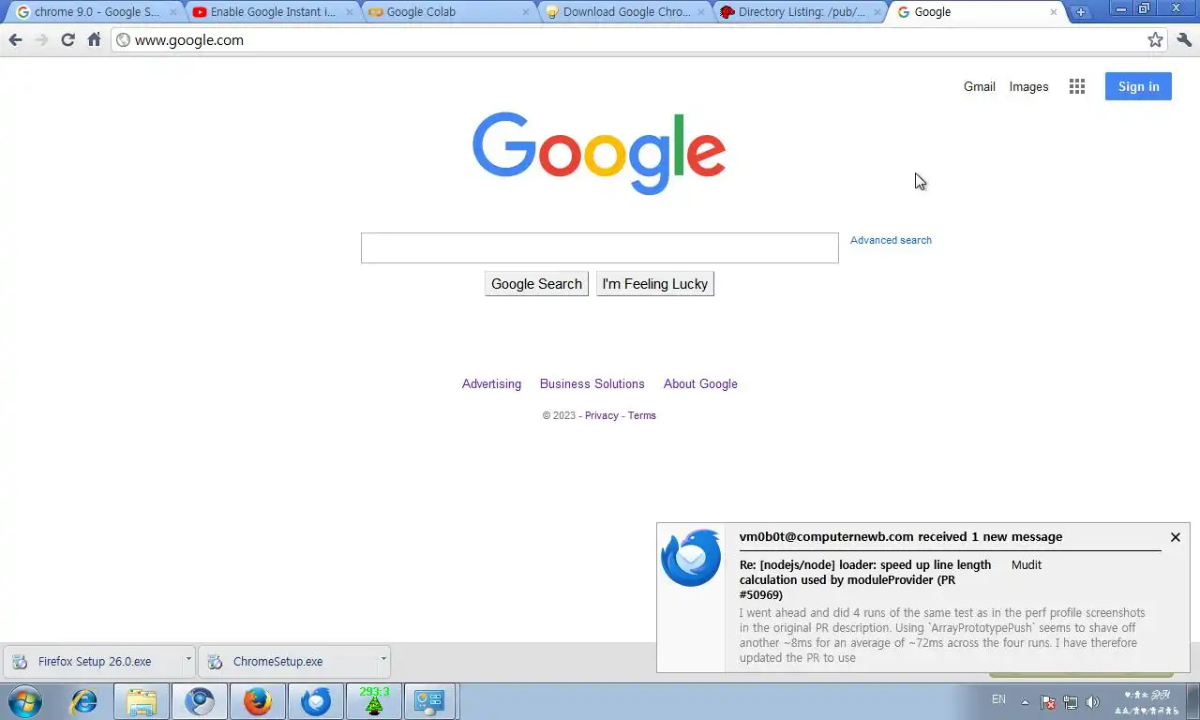This screenshot has height=720, width=1200.
Task: Click the EN language indicator
Action: (x=998, y=699)
